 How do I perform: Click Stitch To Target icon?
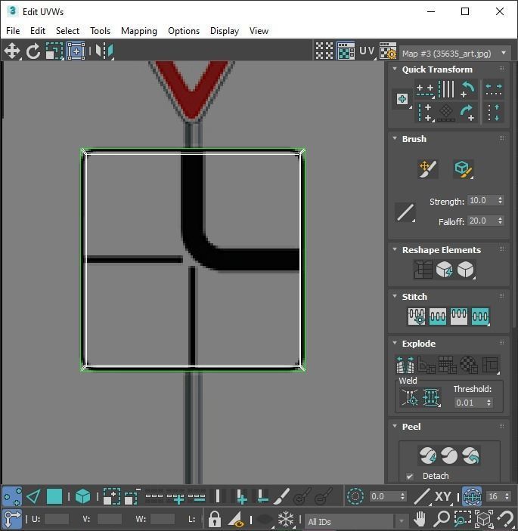pos(416,316)
